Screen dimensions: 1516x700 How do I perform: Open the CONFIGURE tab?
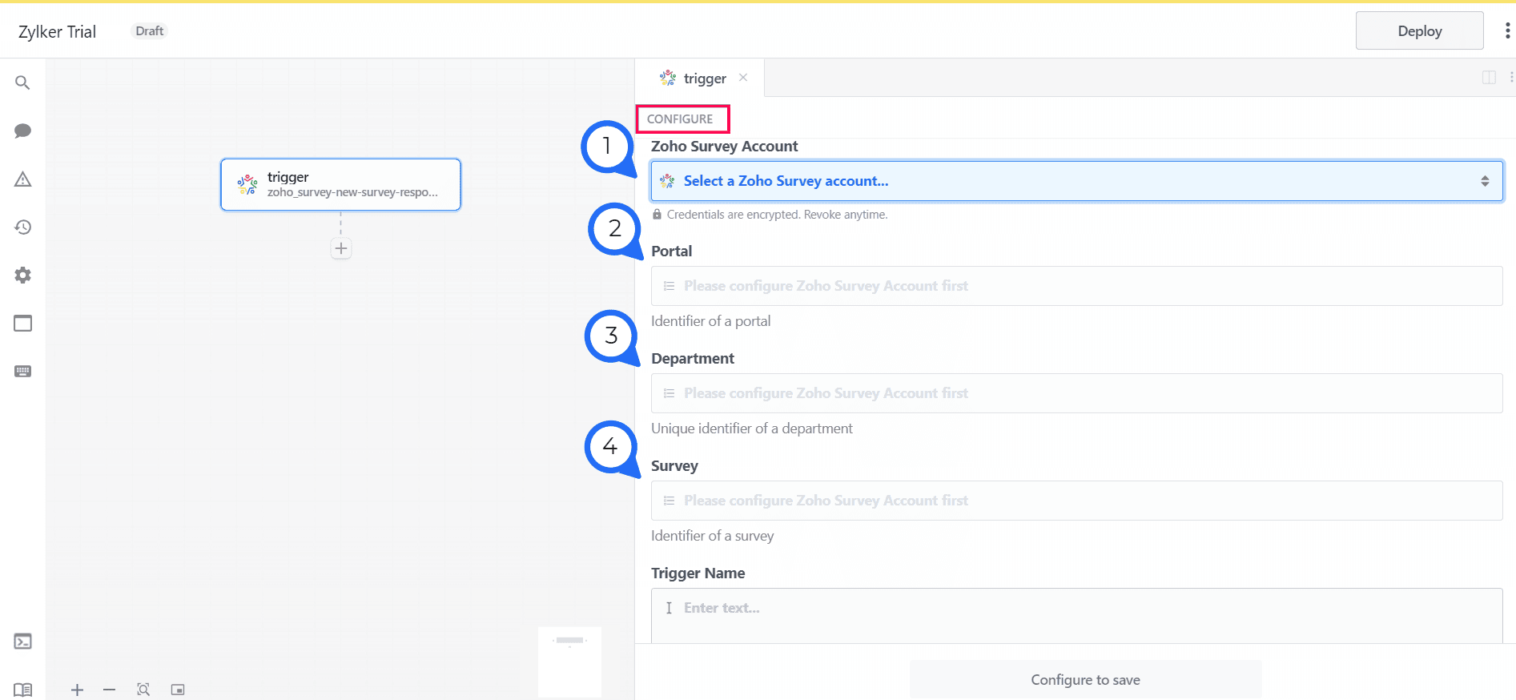680,119
